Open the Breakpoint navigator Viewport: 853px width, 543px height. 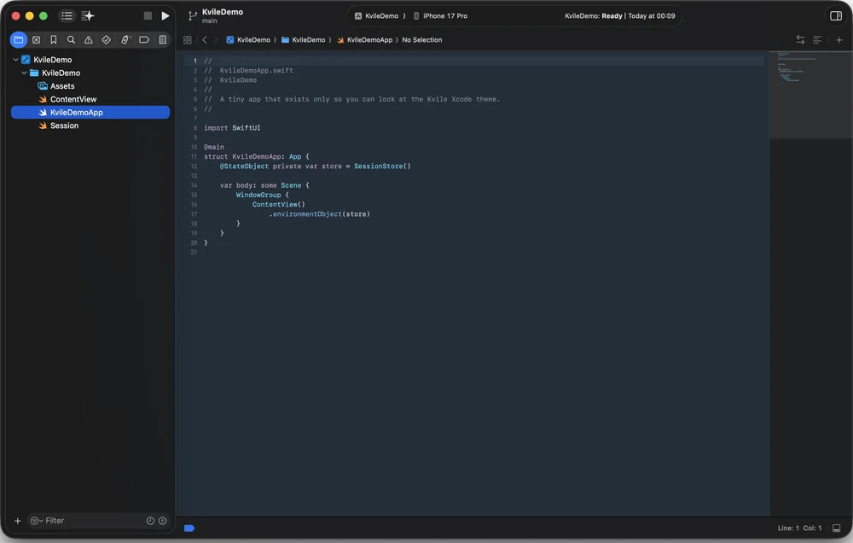144,40
